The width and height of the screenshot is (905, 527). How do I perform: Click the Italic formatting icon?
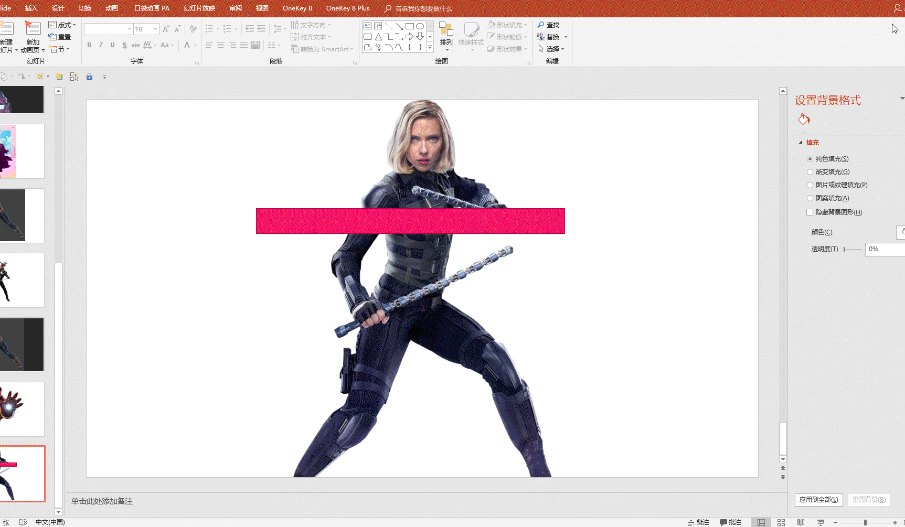101,45
